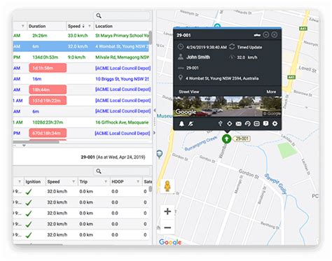Viewport: 332px width, 261px height.
Task: Select the 4 Wombat St, Young NSW row
Action: coord(81,46)
